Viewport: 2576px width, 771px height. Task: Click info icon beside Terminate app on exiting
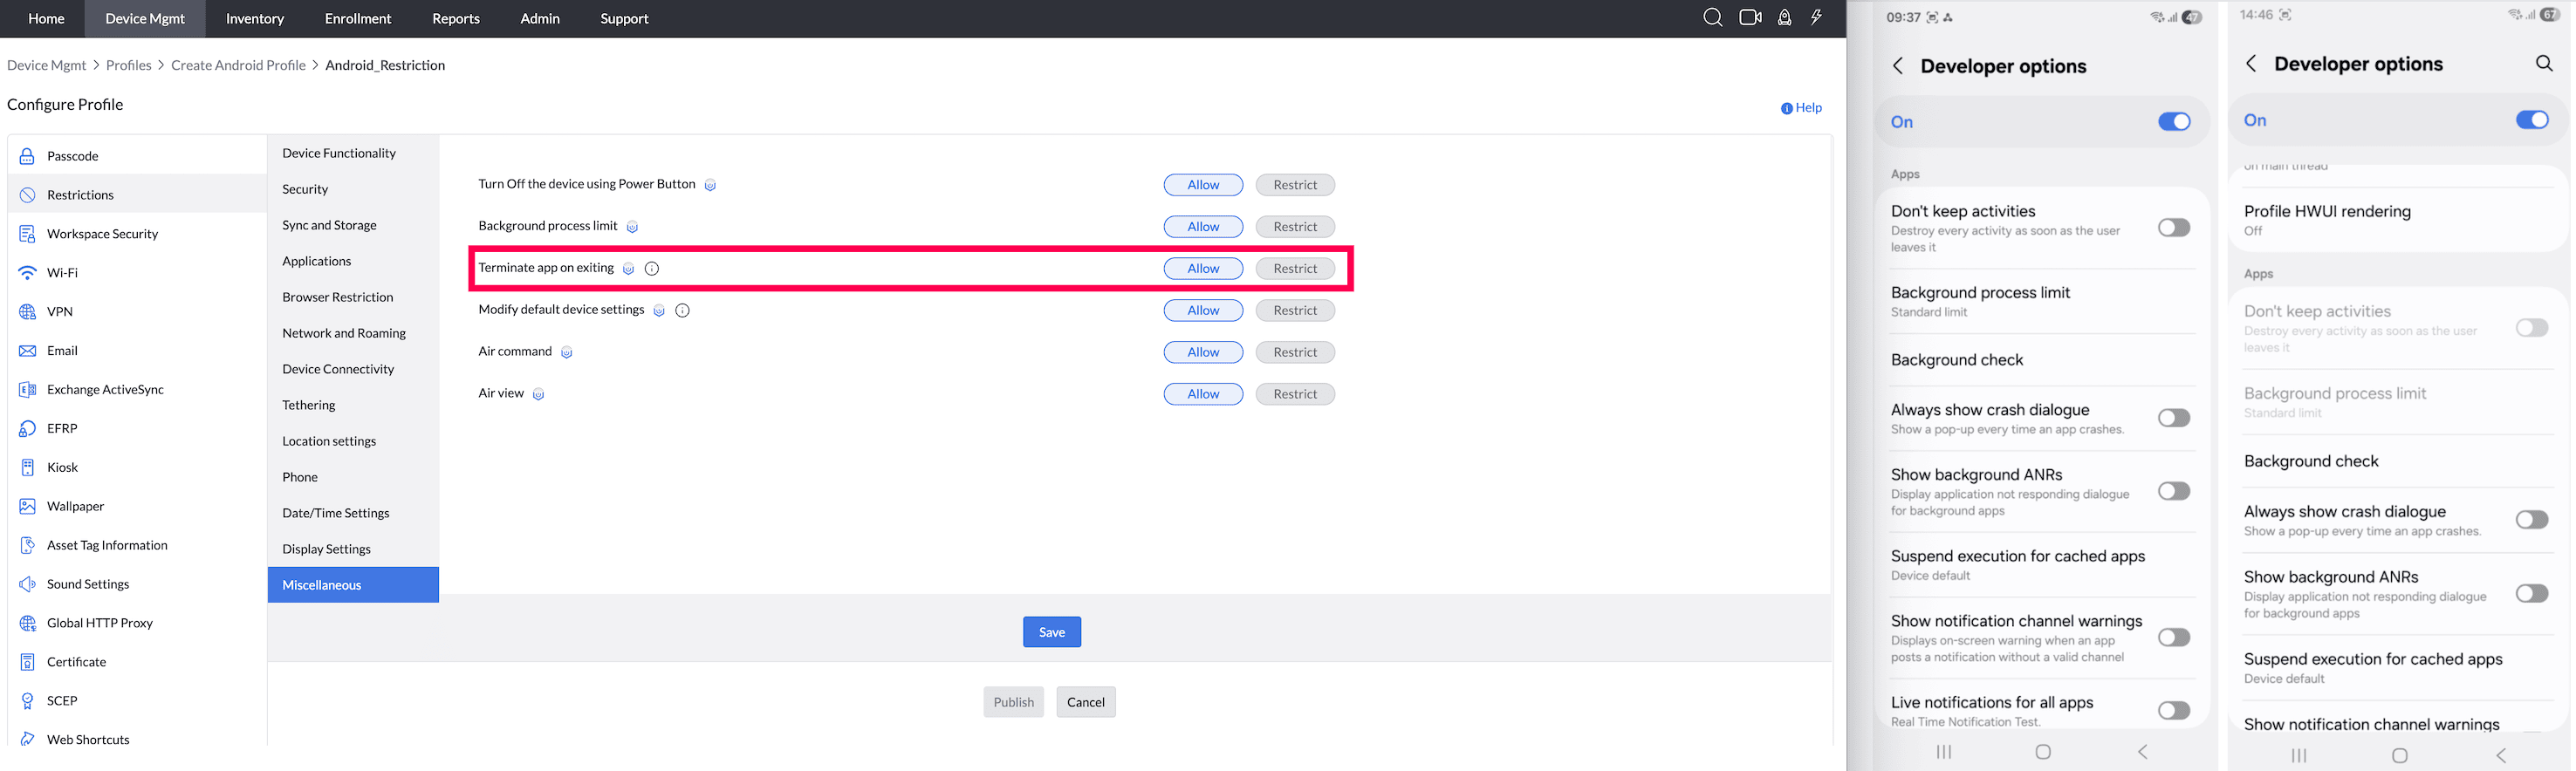(652, 268)
